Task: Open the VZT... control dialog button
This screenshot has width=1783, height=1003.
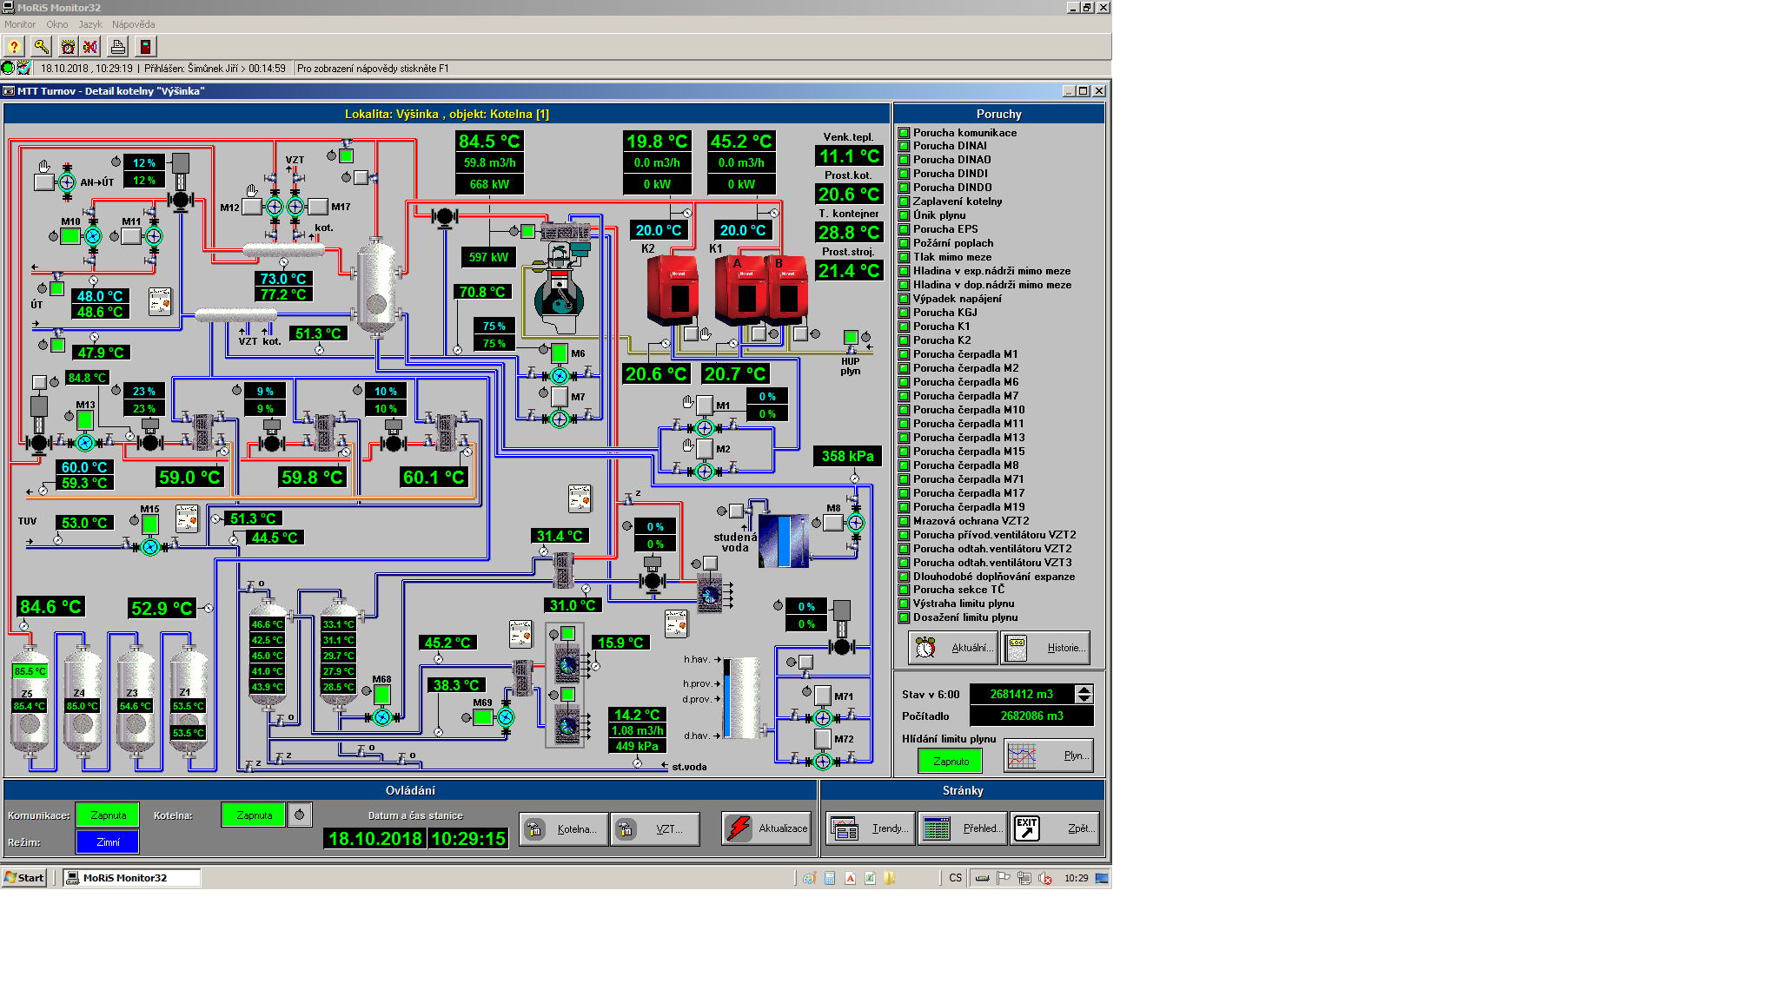Action: point(654,829)
